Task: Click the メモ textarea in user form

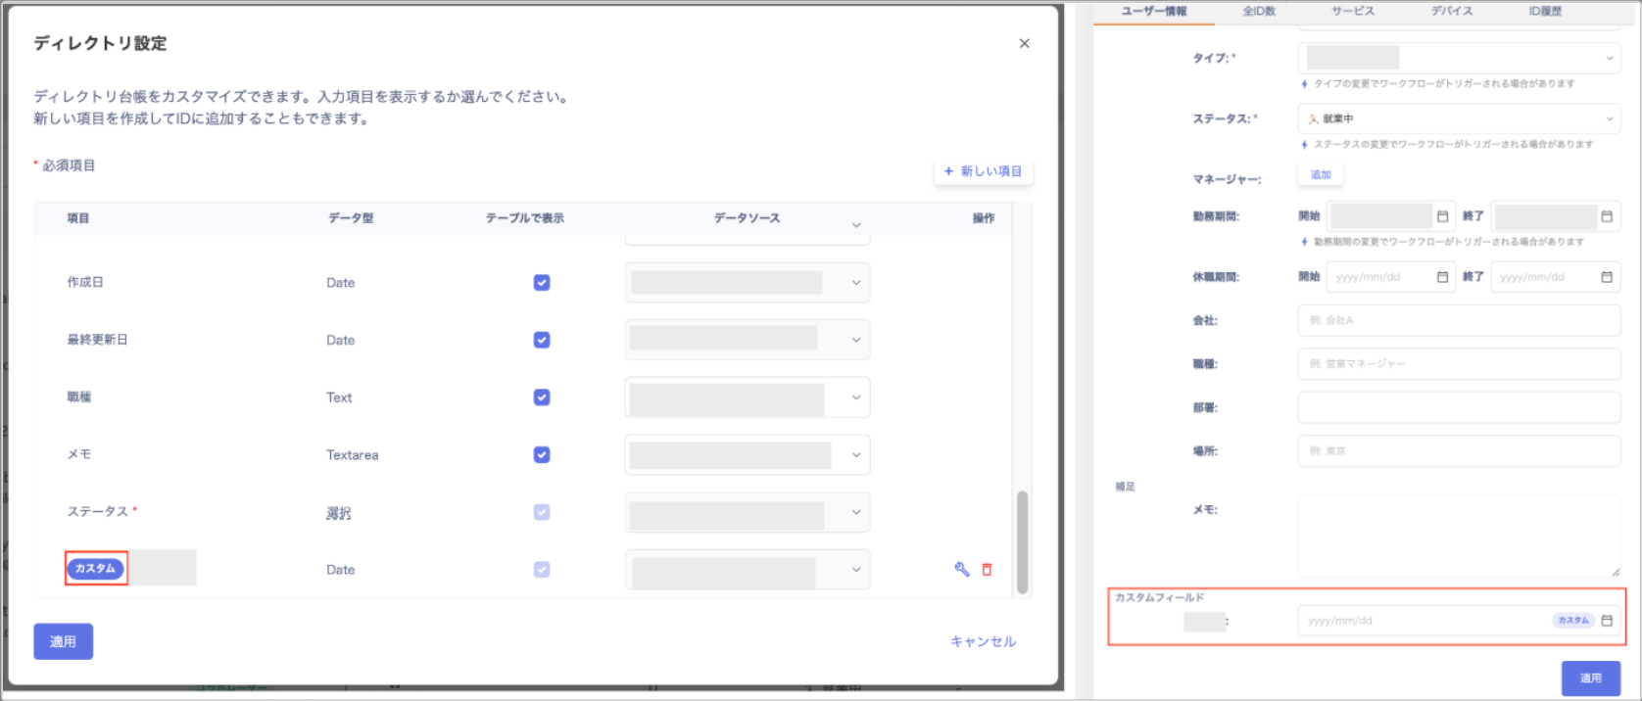Action: pos(1459,536)
